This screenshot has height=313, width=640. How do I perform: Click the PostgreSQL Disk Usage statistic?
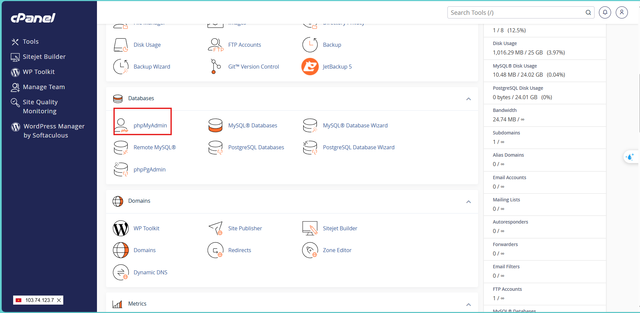[518, 88]
